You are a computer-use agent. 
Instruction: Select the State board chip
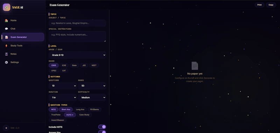[x=74, y=65]
